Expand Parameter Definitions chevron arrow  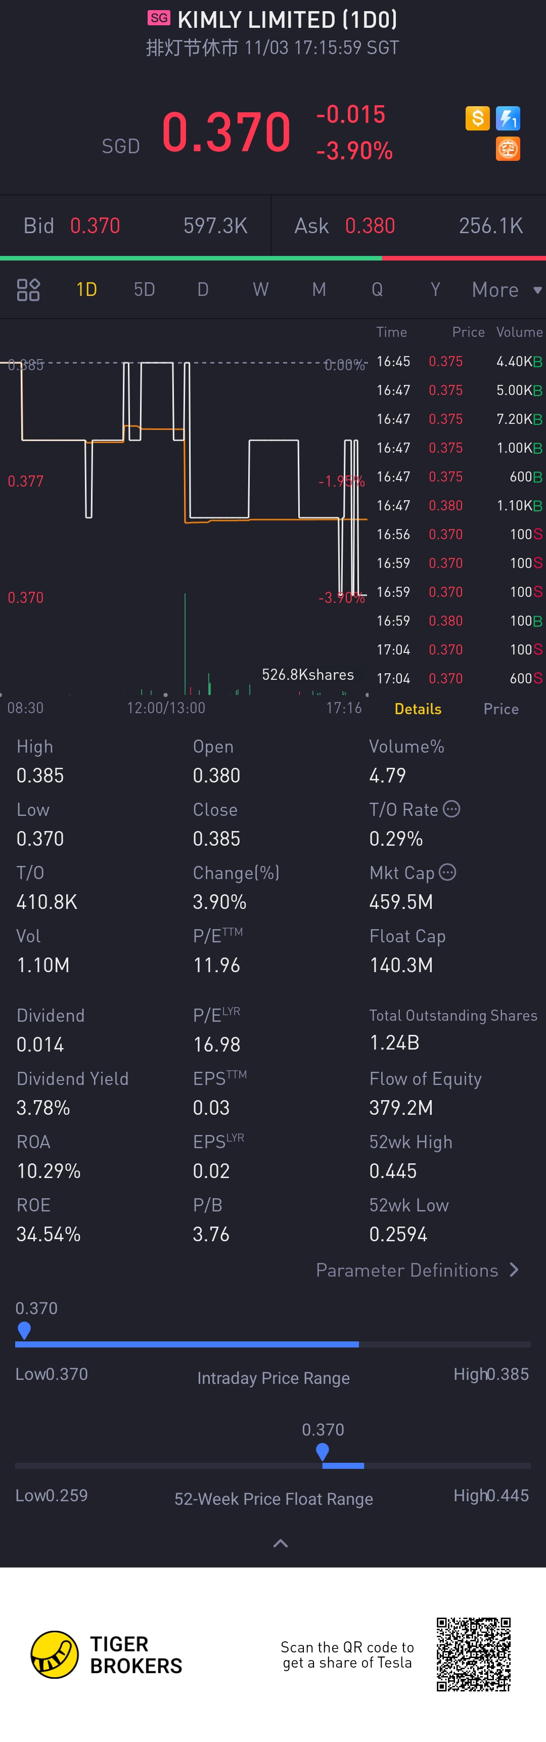point(514,1270)
